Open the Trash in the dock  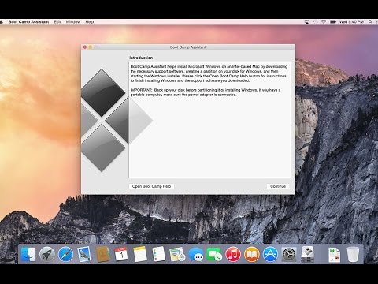(353, 254)
